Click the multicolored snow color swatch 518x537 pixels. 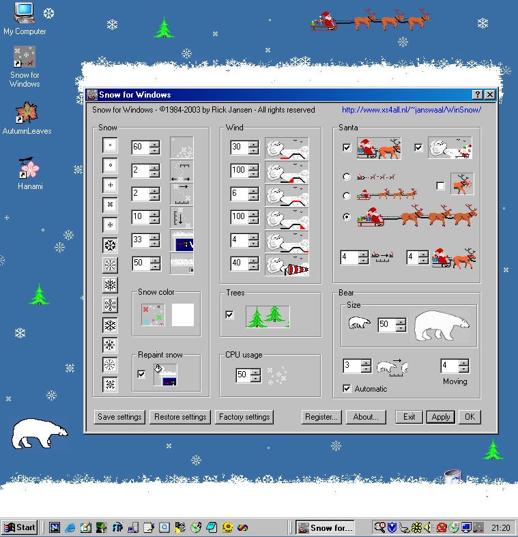coord(153,315)
